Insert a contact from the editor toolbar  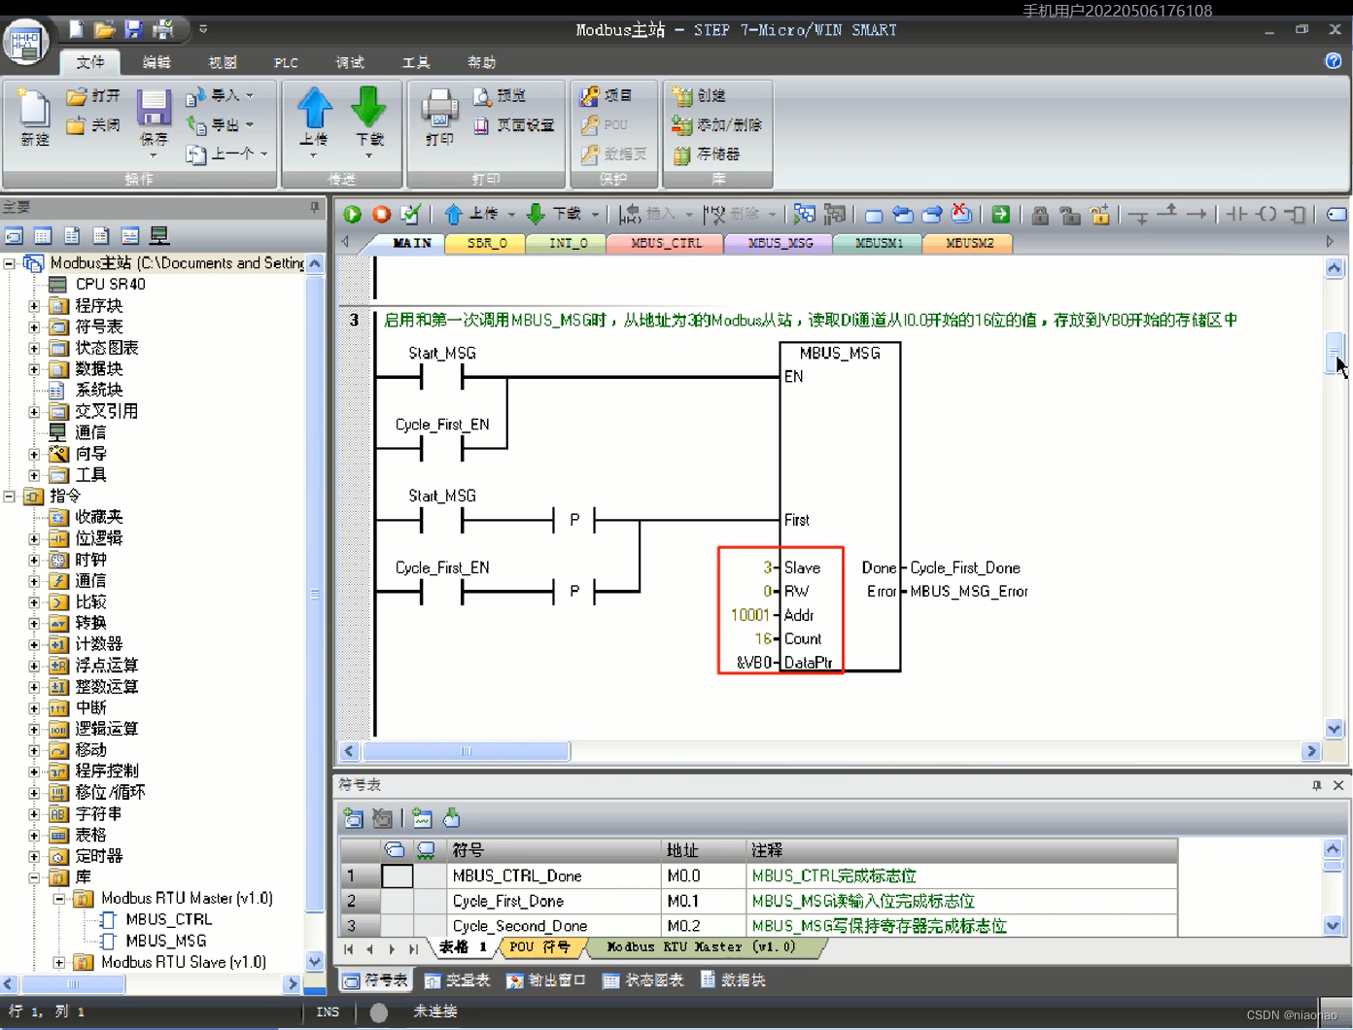click(x=1236, y=214)
